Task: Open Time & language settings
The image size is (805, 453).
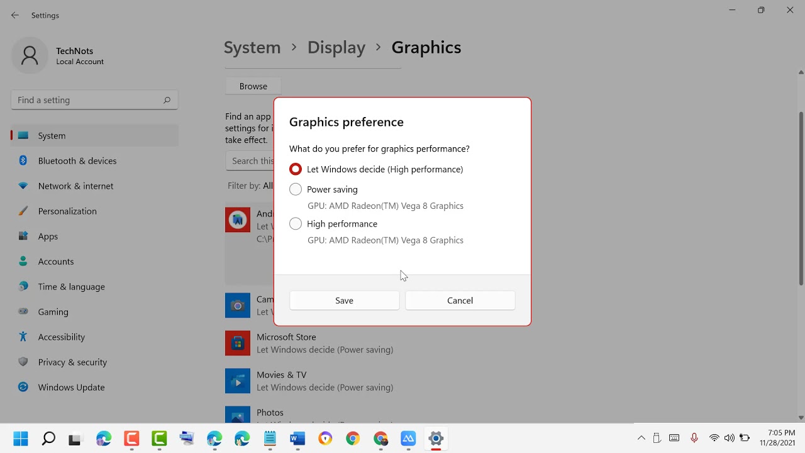Action: click(94, 287)
